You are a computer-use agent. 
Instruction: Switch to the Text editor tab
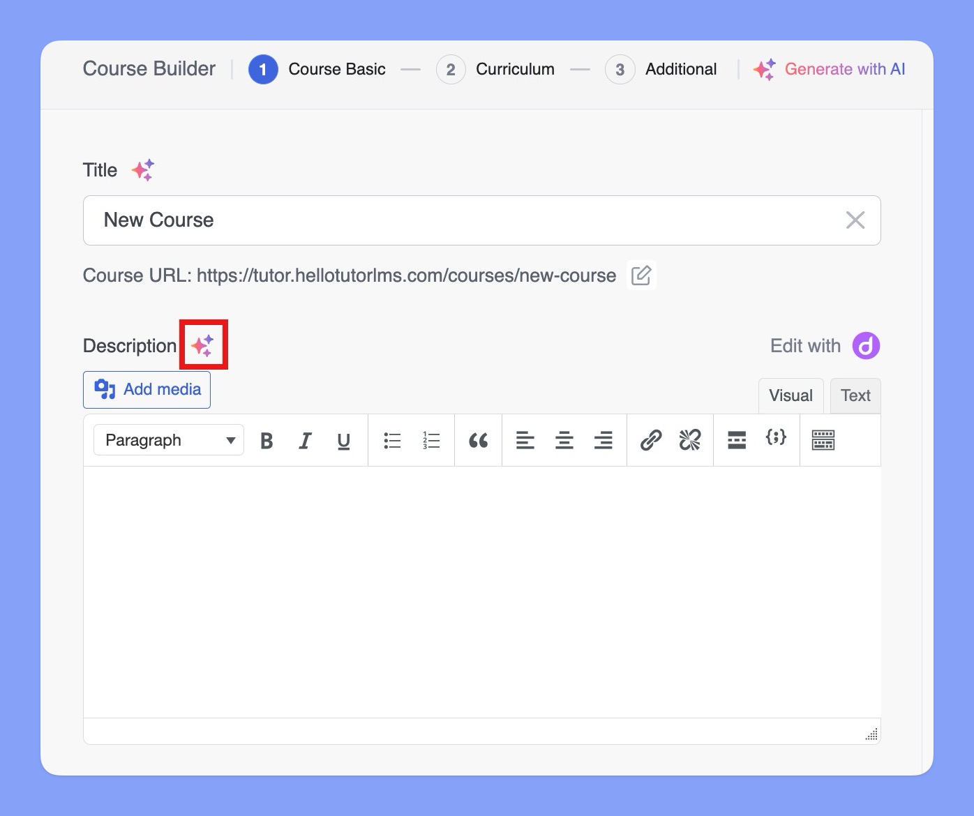point(855,395)
